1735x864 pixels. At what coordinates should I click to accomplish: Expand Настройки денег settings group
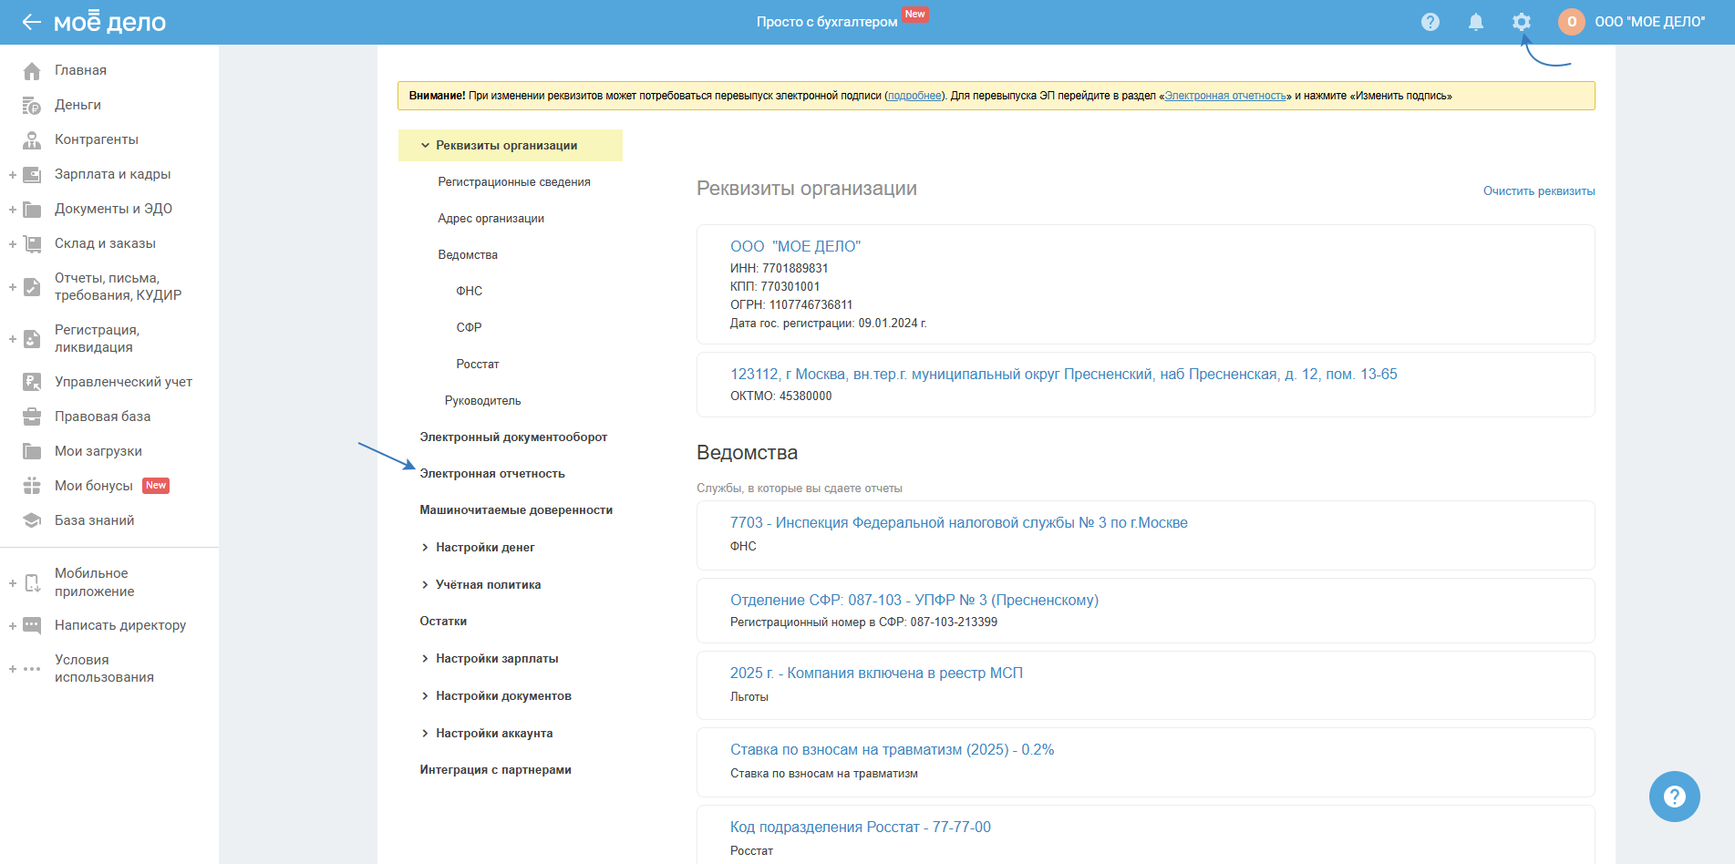pos(425,548)
